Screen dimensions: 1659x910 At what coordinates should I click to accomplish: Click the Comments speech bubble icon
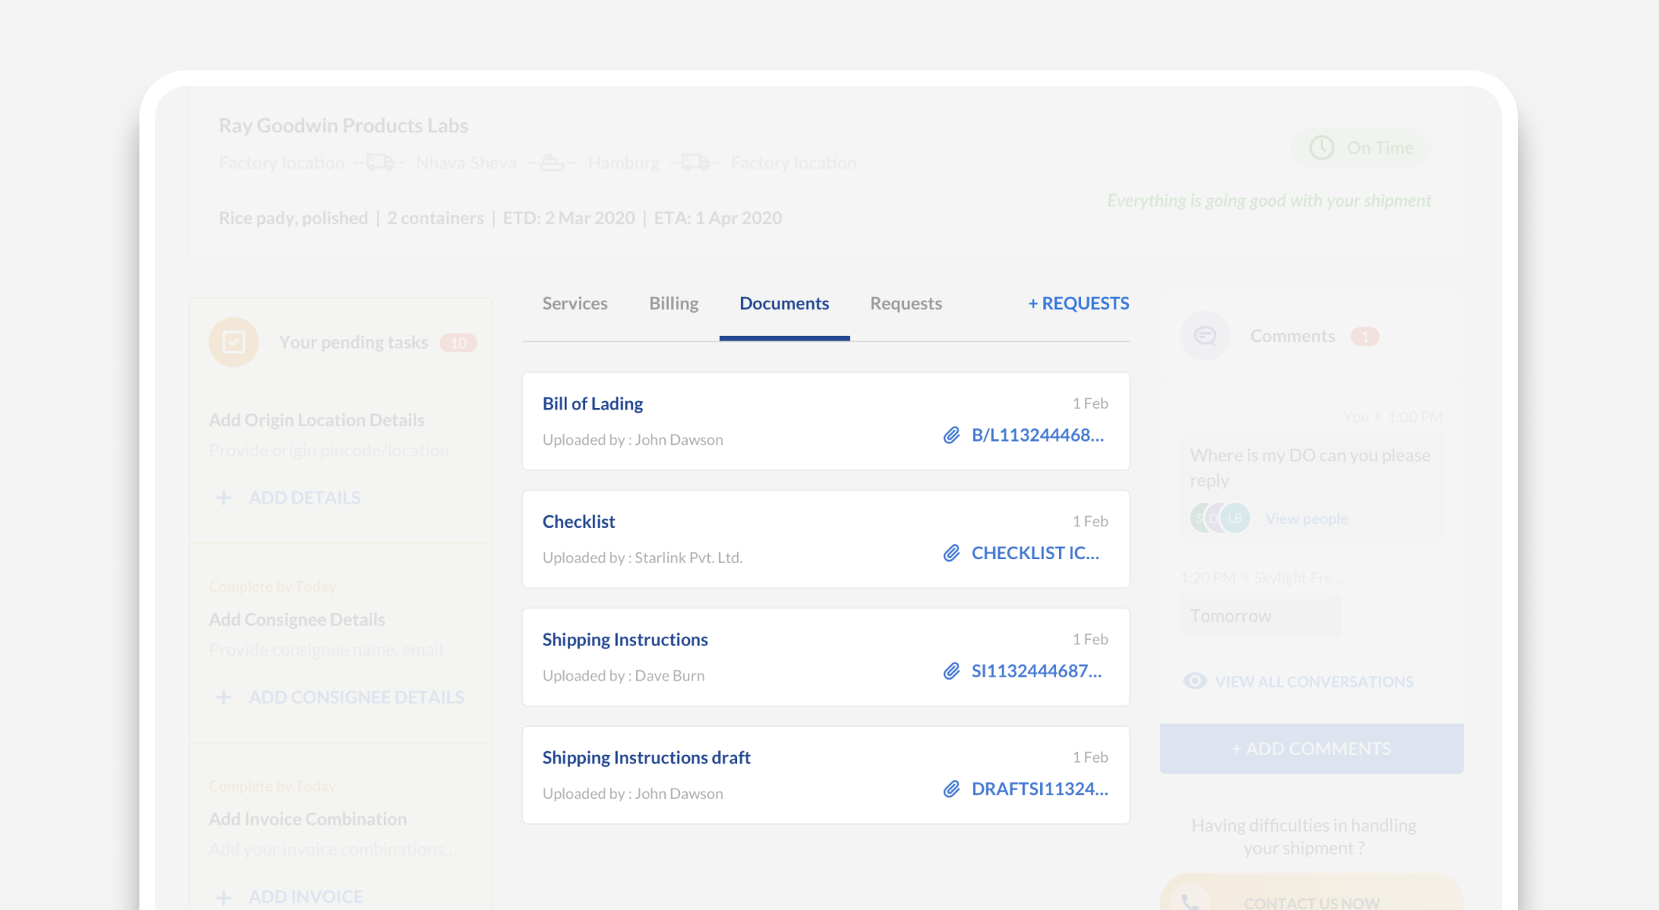pyautogui.click(x=1205, y=336)
